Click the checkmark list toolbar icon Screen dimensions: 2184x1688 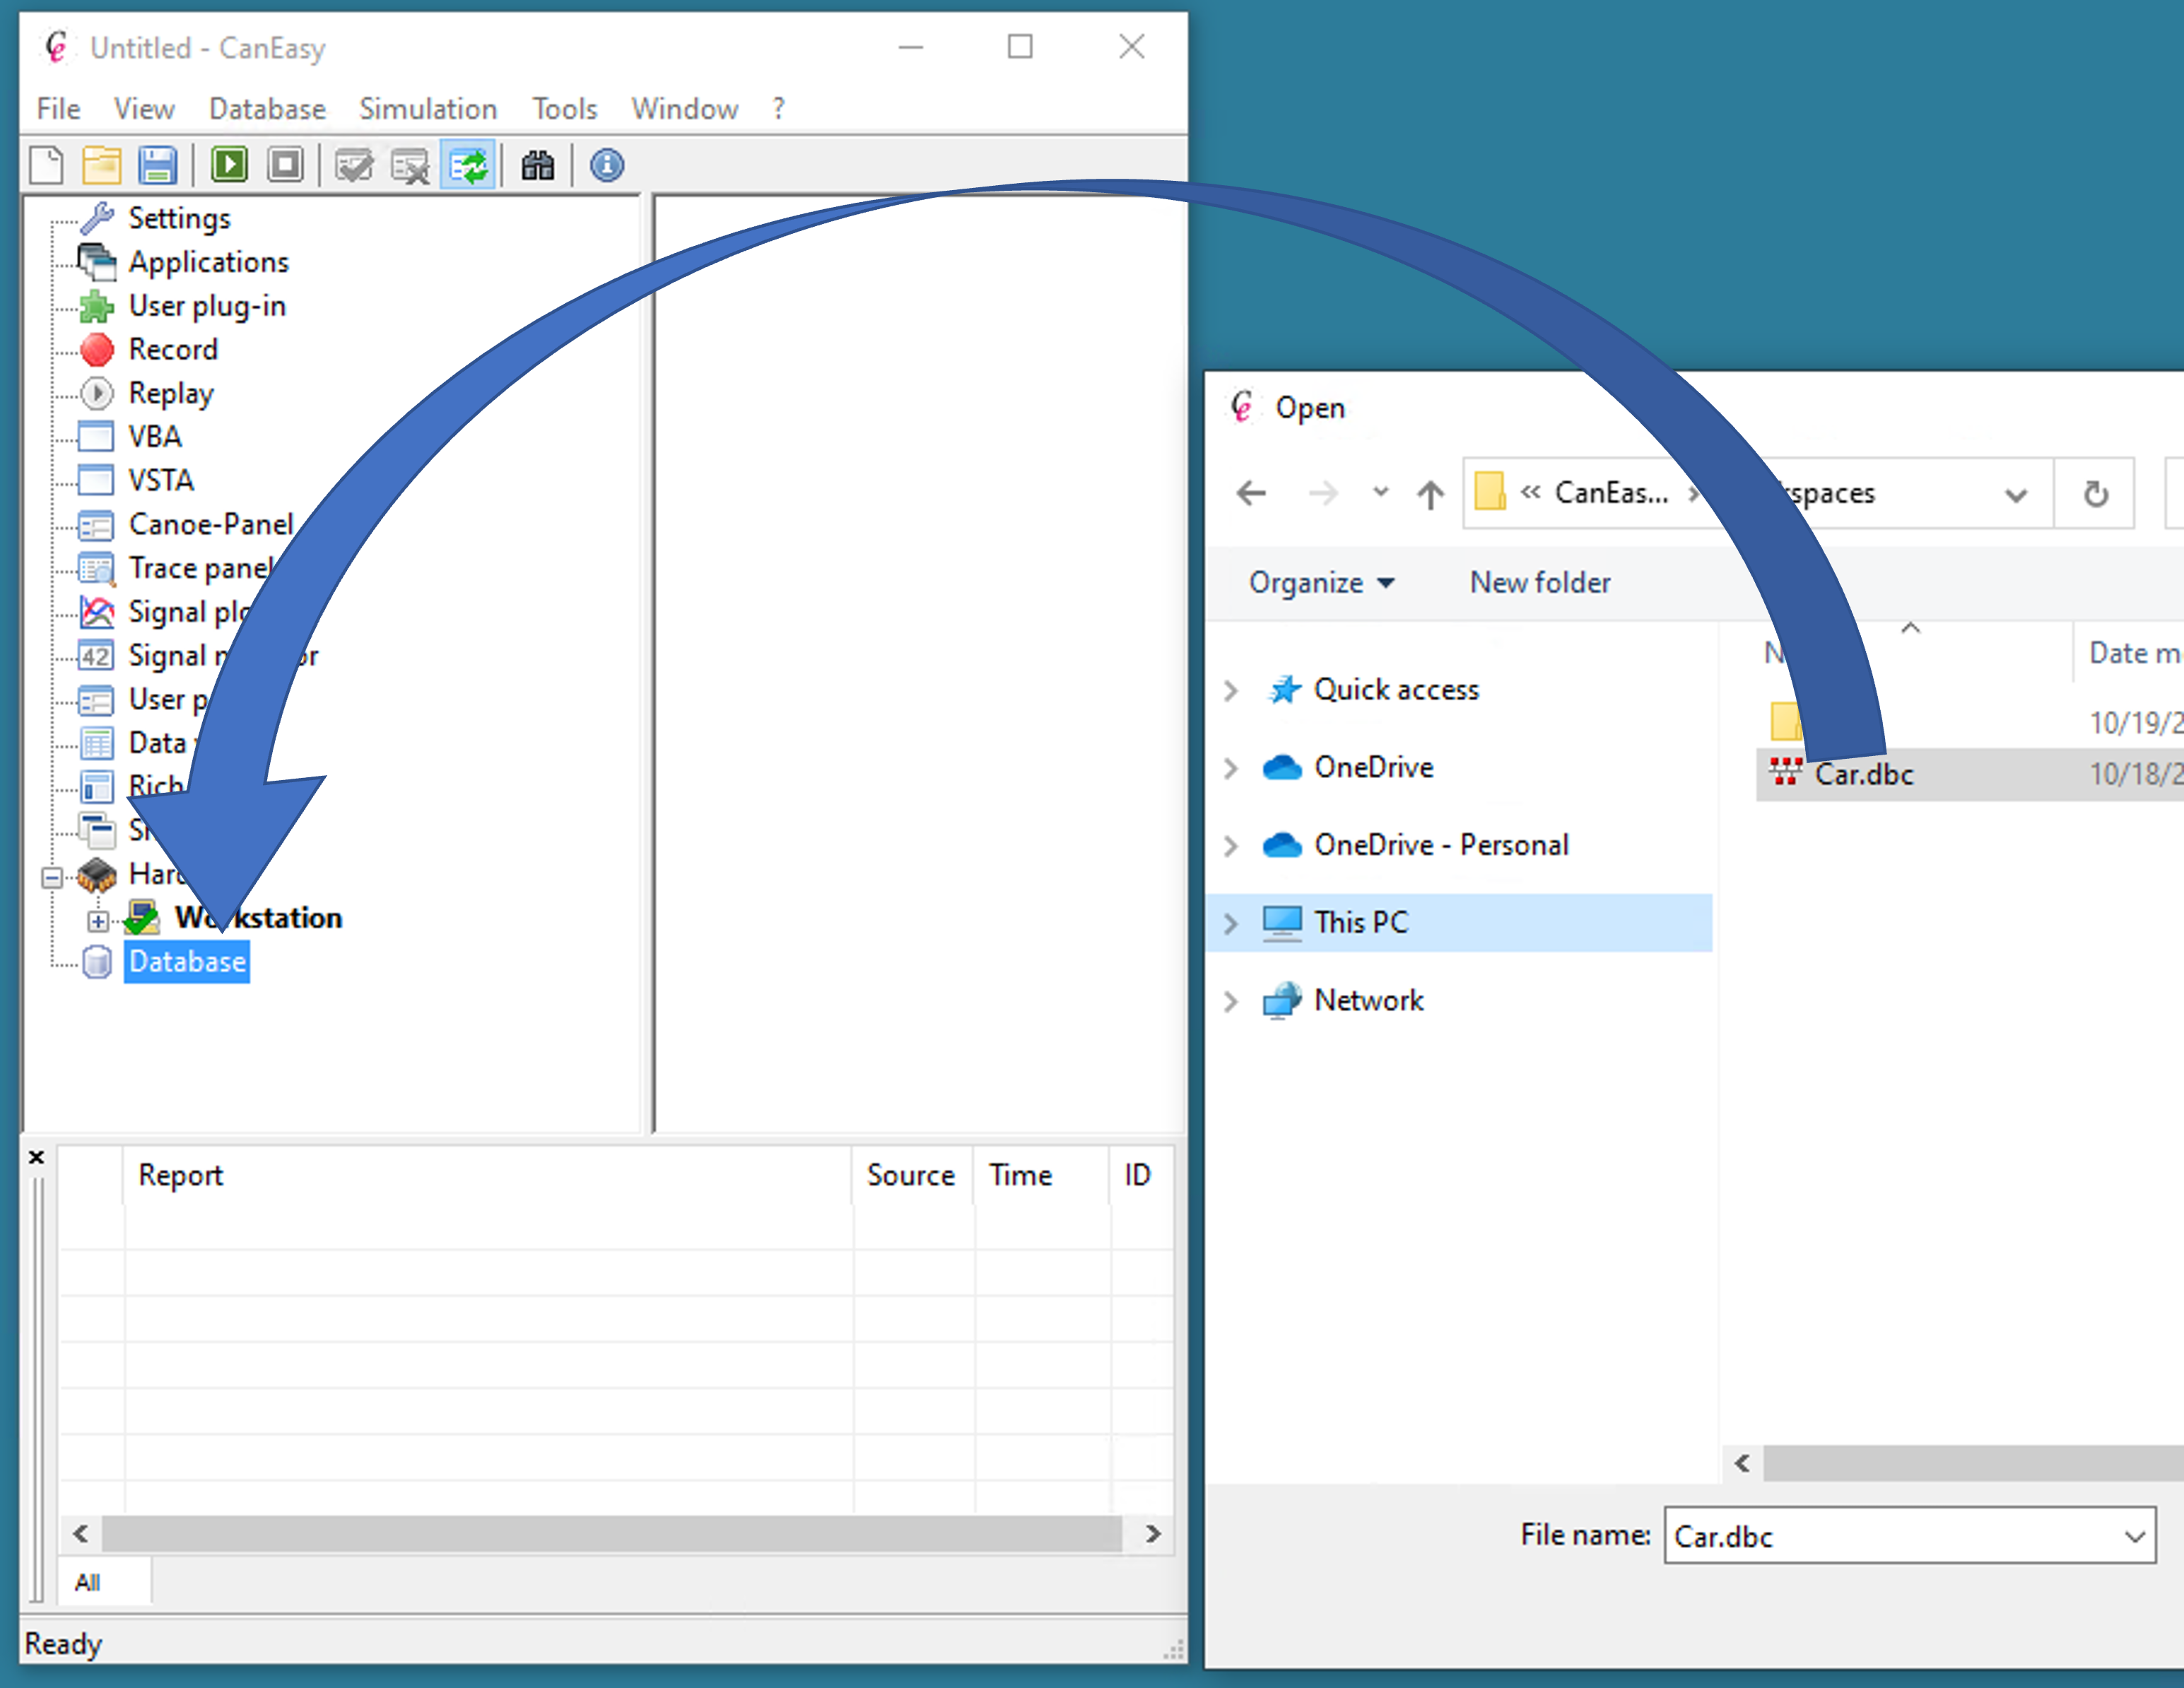[354, 165]
